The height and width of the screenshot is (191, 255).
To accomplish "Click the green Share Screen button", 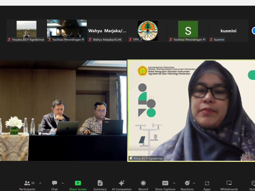I will (78, 185).
